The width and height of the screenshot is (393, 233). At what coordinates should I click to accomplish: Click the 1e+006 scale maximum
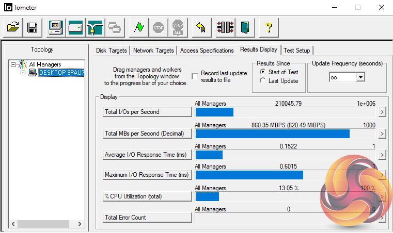(366, 104)
